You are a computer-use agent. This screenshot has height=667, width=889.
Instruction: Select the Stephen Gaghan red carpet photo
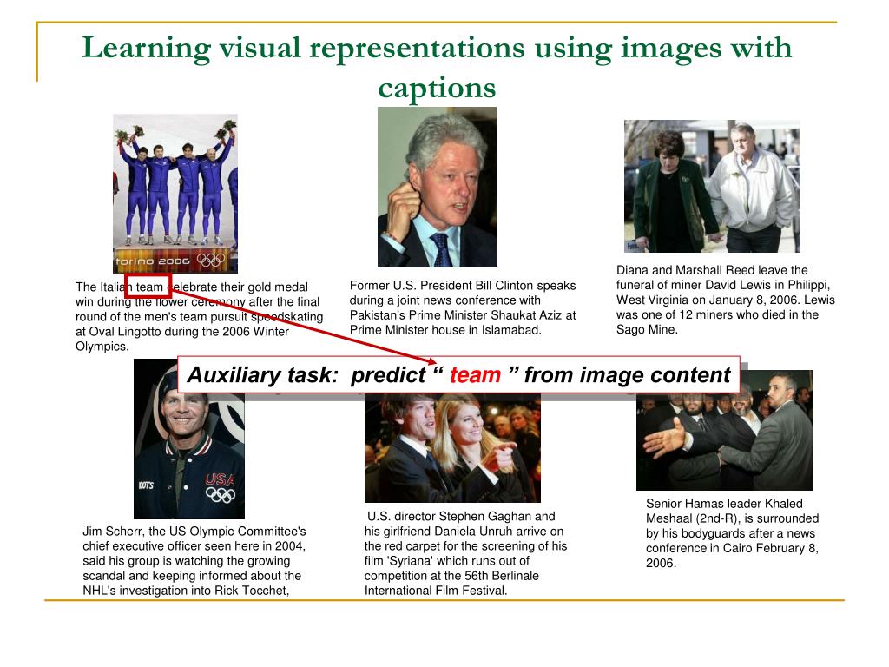pyautogui.click(x=452, y=448)
